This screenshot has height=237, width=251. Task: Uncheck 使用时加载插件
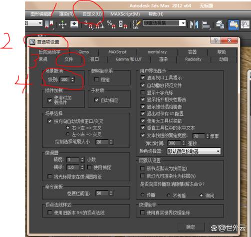(x=50, y=100)
